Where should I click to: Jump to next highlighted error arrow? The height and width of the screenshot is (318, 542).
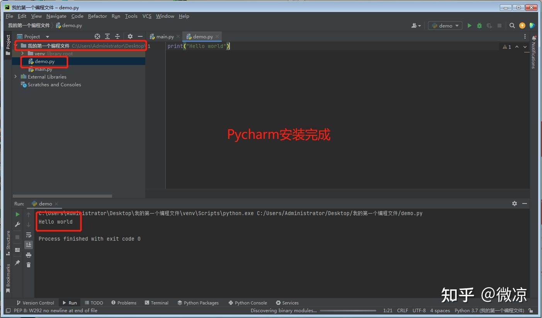point(525,47)
